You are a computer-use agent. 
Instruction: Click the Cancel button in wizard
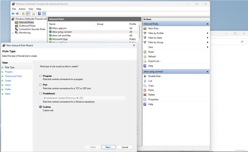[x=125, y=147]
